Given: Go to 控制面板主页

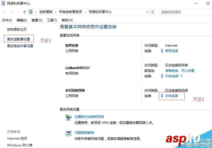Looking at the screenshot, I should coord(17,29).
